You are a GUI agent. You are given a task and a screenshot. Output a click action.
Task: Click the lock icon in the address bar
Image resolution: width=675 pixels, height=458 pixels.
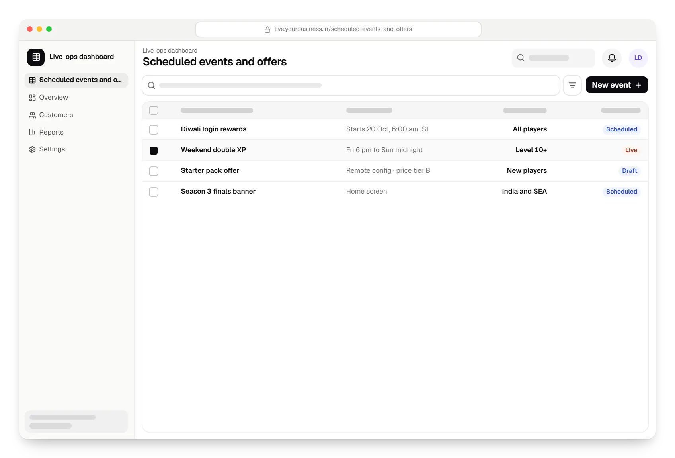pos(267,29)
